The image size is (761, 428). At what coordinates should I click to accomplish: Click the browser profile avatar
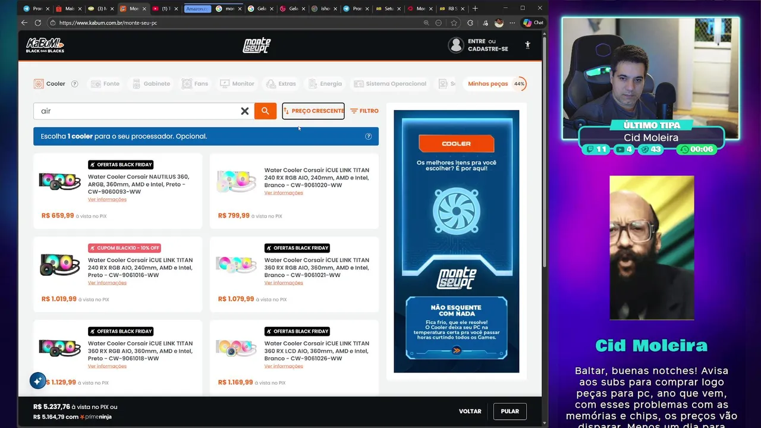pyautogui.click(x=499, y=23)
